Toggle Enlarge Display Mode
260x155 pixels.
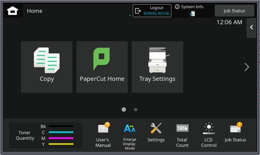[130, 137]
